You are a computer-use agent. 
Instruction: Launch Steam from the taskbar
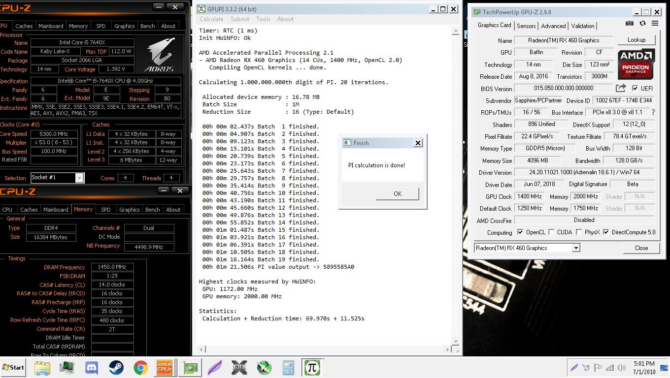[116, 367]
